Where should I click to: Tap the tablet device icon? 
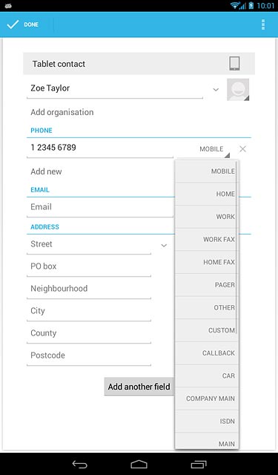click(x=234, y=64)
